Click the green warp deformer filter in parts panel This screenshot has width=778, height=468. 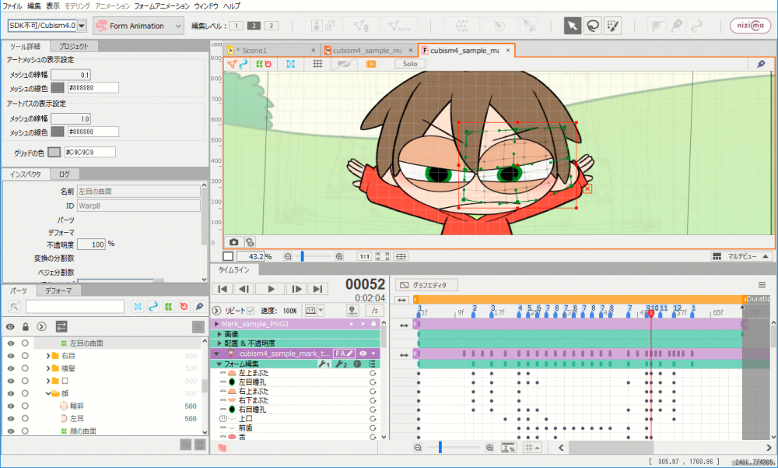tap(169, 307)
